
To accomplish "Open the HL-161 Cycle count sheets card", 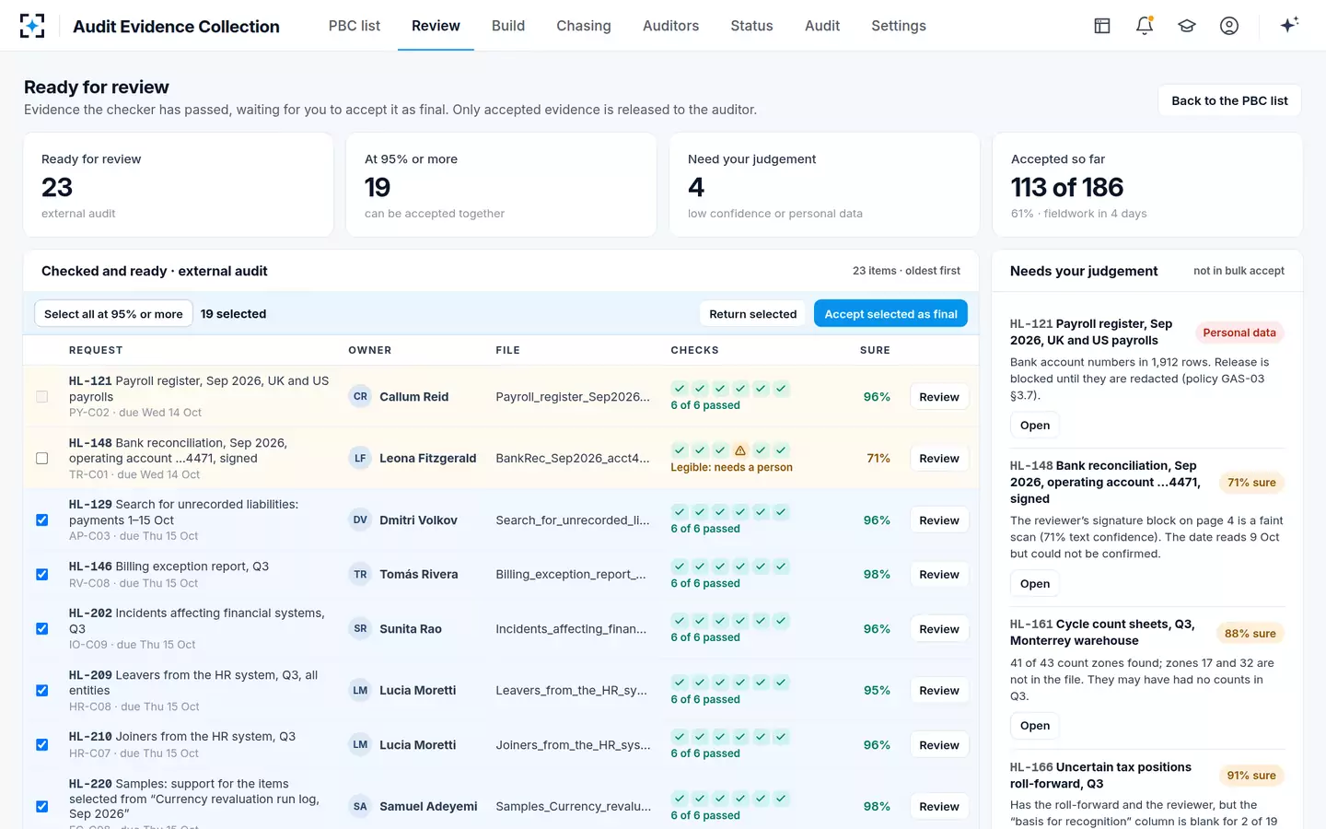I will (1035, 726).
